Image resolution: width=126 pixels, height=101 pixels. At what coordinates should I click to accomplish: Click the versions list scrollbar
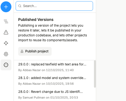pyautogui.click(x=95, y=74)
